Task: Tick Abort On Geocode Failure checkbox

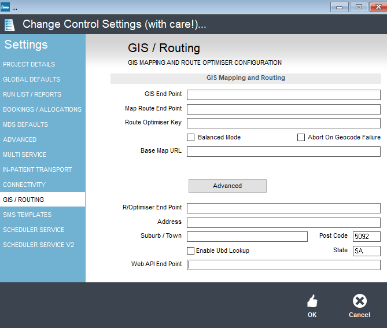Action: click(301, 138)
